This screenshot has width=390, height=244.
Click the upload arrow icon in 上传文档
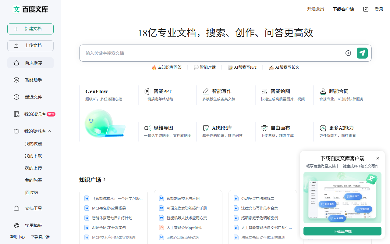pos(16,46)
